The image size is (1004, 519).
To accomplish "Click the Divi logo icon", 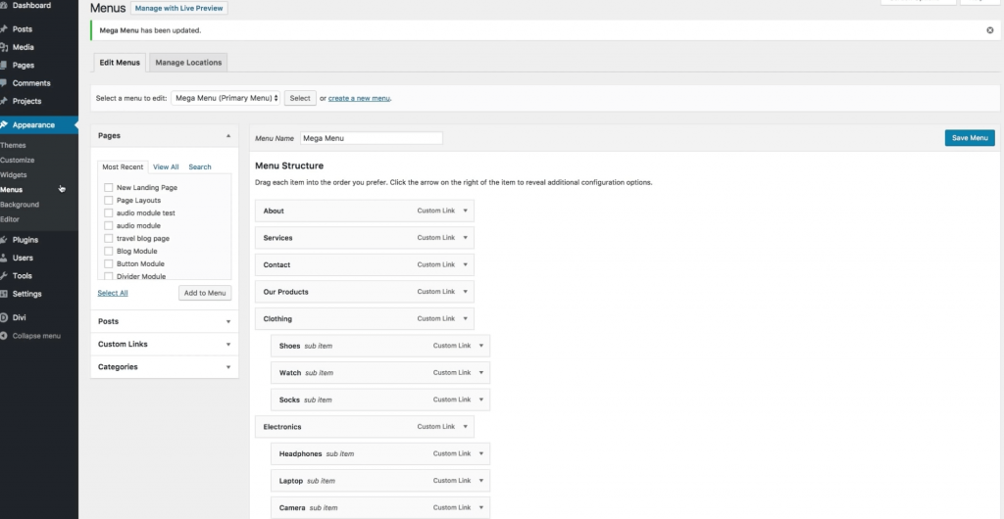I will pos(4,317).
